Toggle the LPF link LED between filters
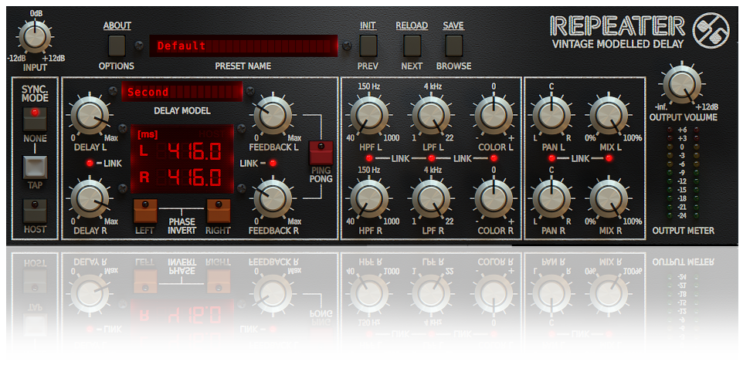The height and width of the screenshot is (365, 743). tap(431, 158)
